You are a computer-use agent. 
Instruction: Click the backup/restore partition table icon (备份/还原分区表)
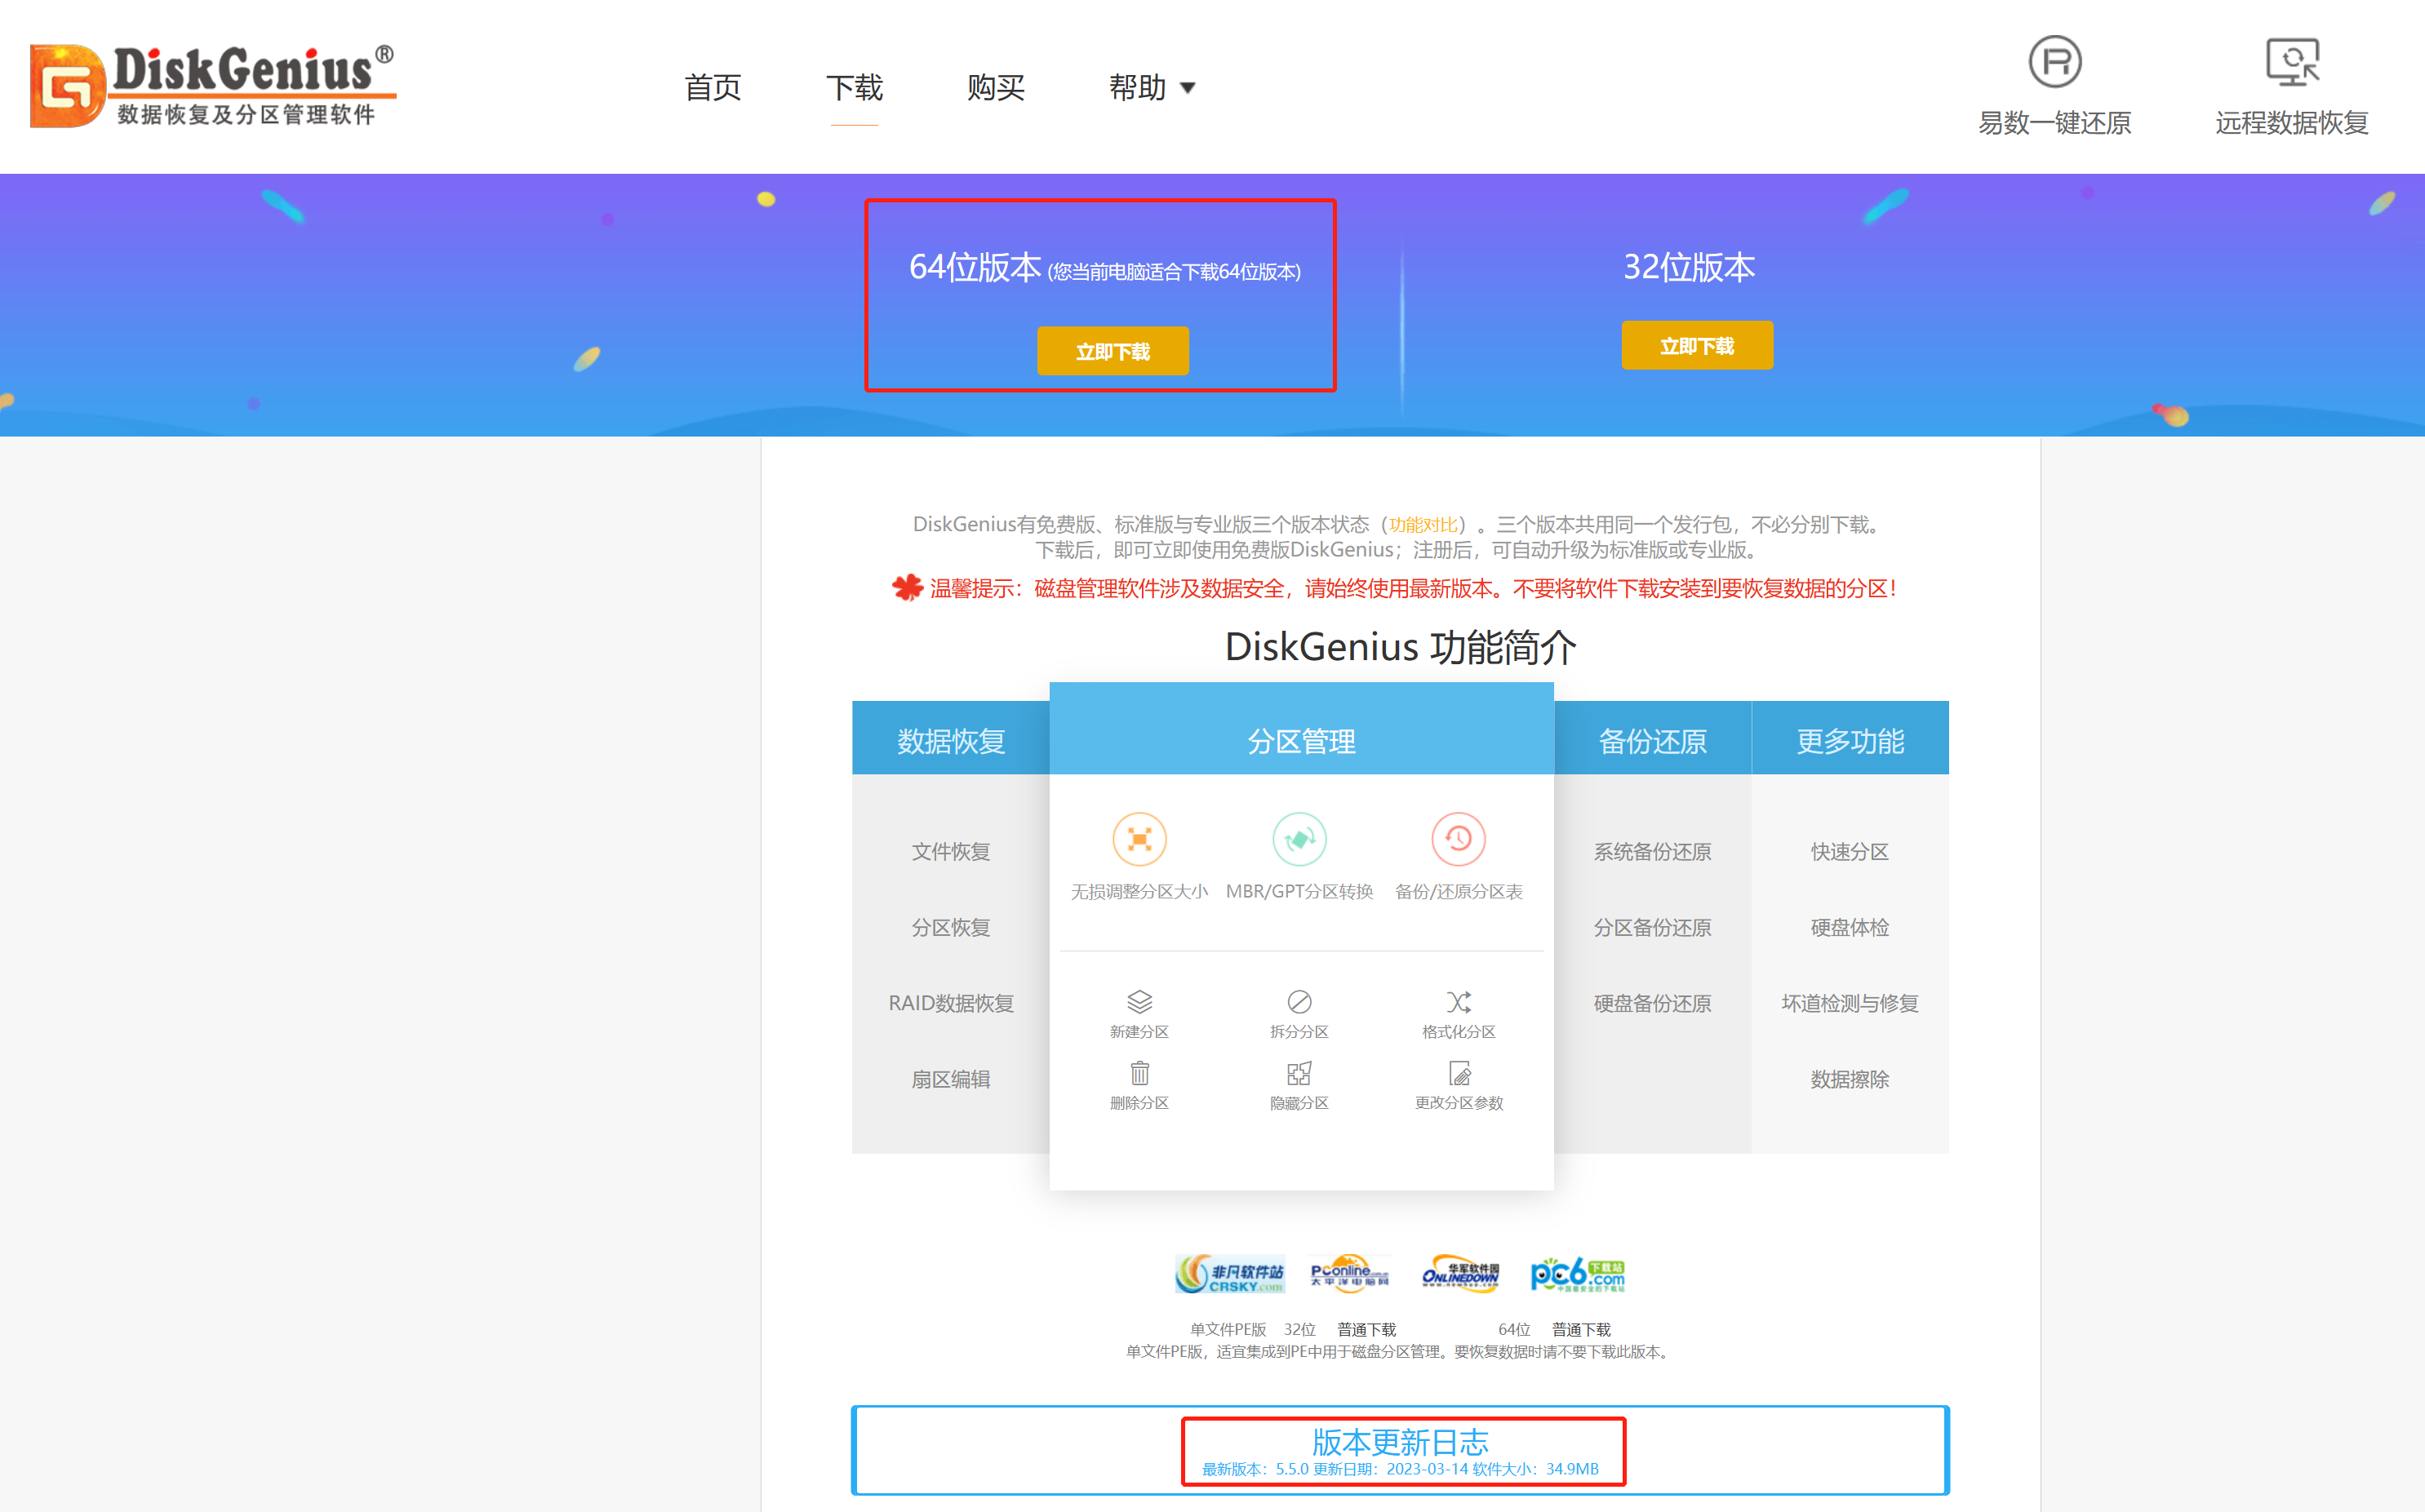tap(1458, 838)
